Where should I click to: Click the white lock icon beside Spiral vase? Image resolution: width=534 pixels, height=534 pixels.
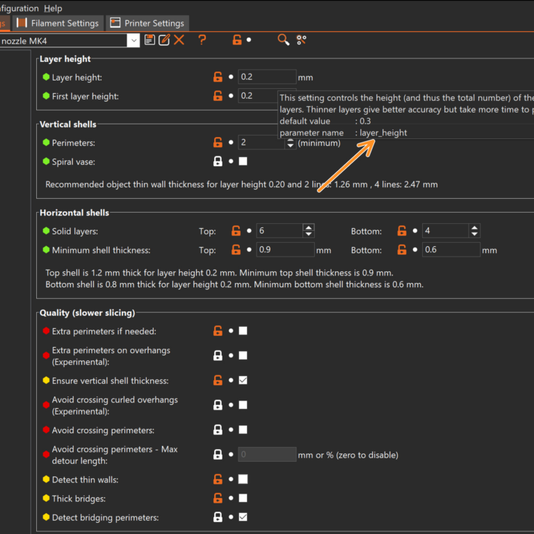[218, 161]
